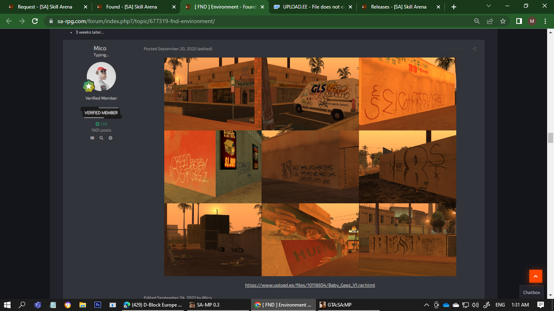Go back to the previous page
The width and height of the screenshot is (554, 311).
click(x=9, y=21)
